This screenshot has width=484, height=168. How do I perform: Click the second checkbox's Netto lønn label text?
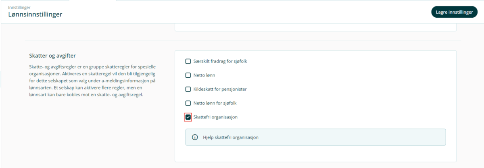click(204, 75)
